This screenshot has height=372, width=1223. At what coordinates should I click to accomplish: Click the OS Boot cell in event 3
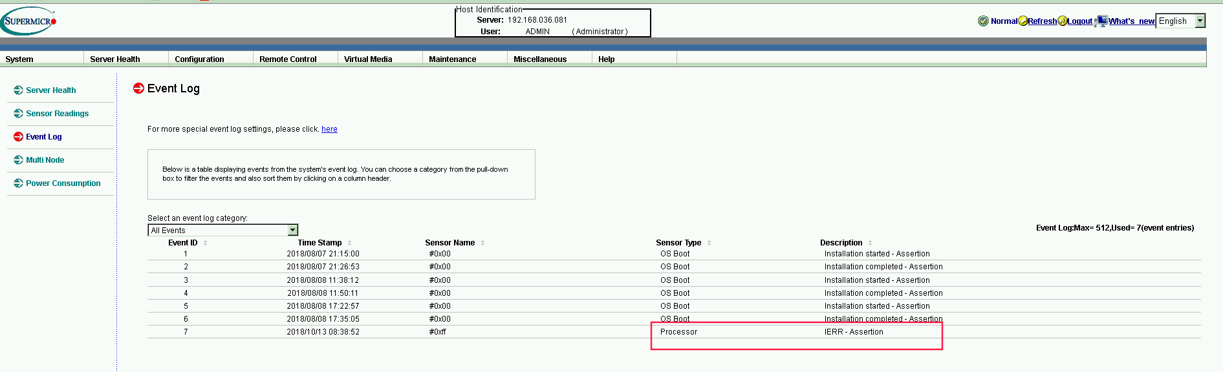(x=675, y=280)
